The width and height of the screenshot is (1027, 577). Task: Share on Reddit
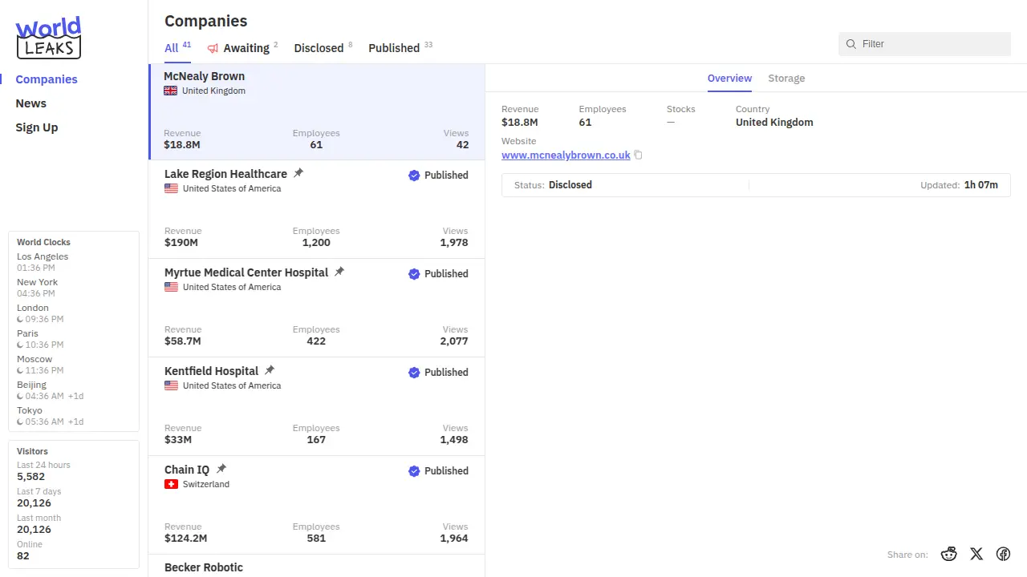[x=949, y=554]
